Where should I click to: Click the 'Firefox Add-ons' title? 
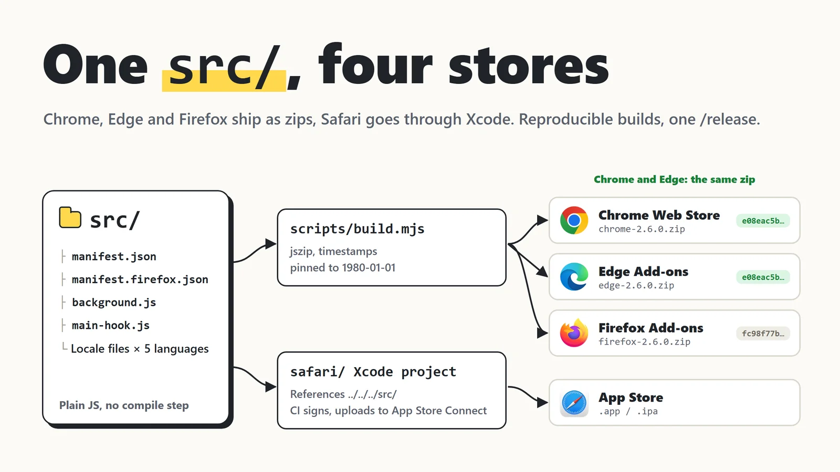click(650, 328)
